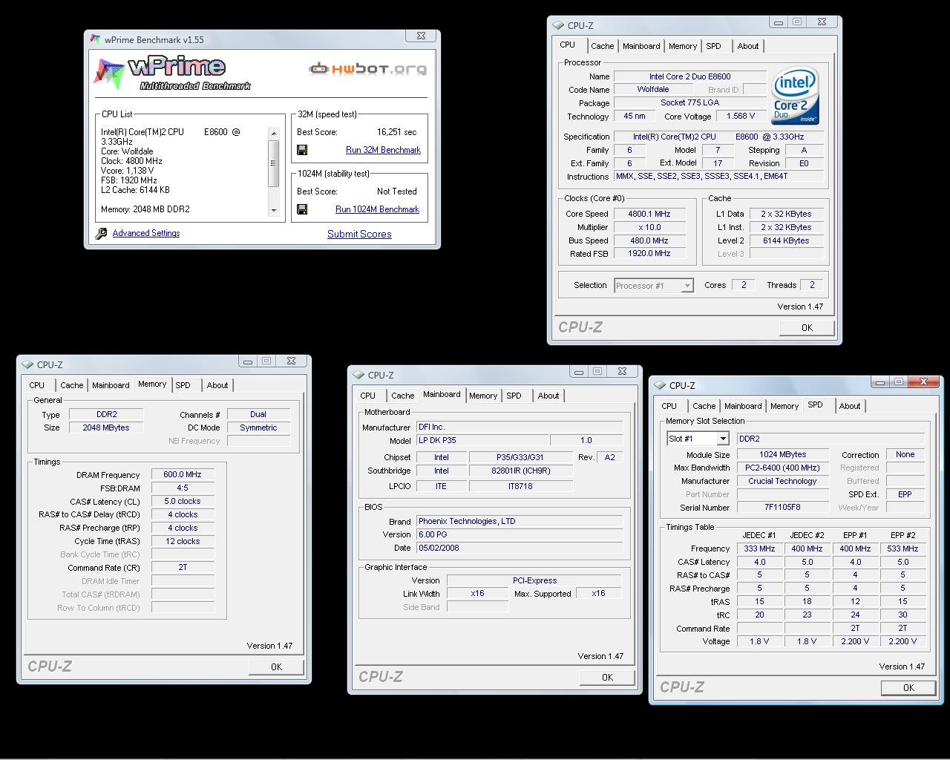Click the BIOS date 05/02/2008 field
Image resolution: width=950 pixels, height=760 pixels.
point(519,548)
